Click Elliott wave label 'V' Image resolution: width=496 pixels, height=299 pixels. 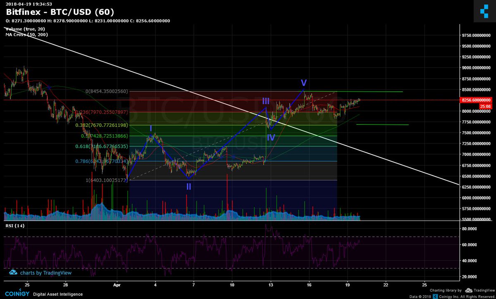click(x=303, y=83)
